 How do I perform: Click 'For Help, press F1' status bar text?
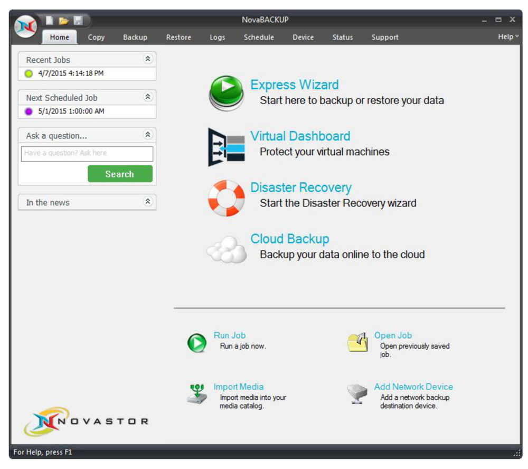click(x=42, y=452)
